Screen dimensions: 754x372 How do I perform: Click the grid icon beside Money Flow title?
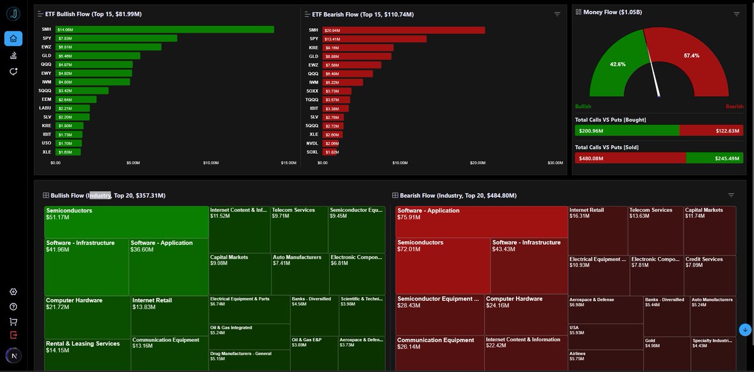[x=579, y=12]
